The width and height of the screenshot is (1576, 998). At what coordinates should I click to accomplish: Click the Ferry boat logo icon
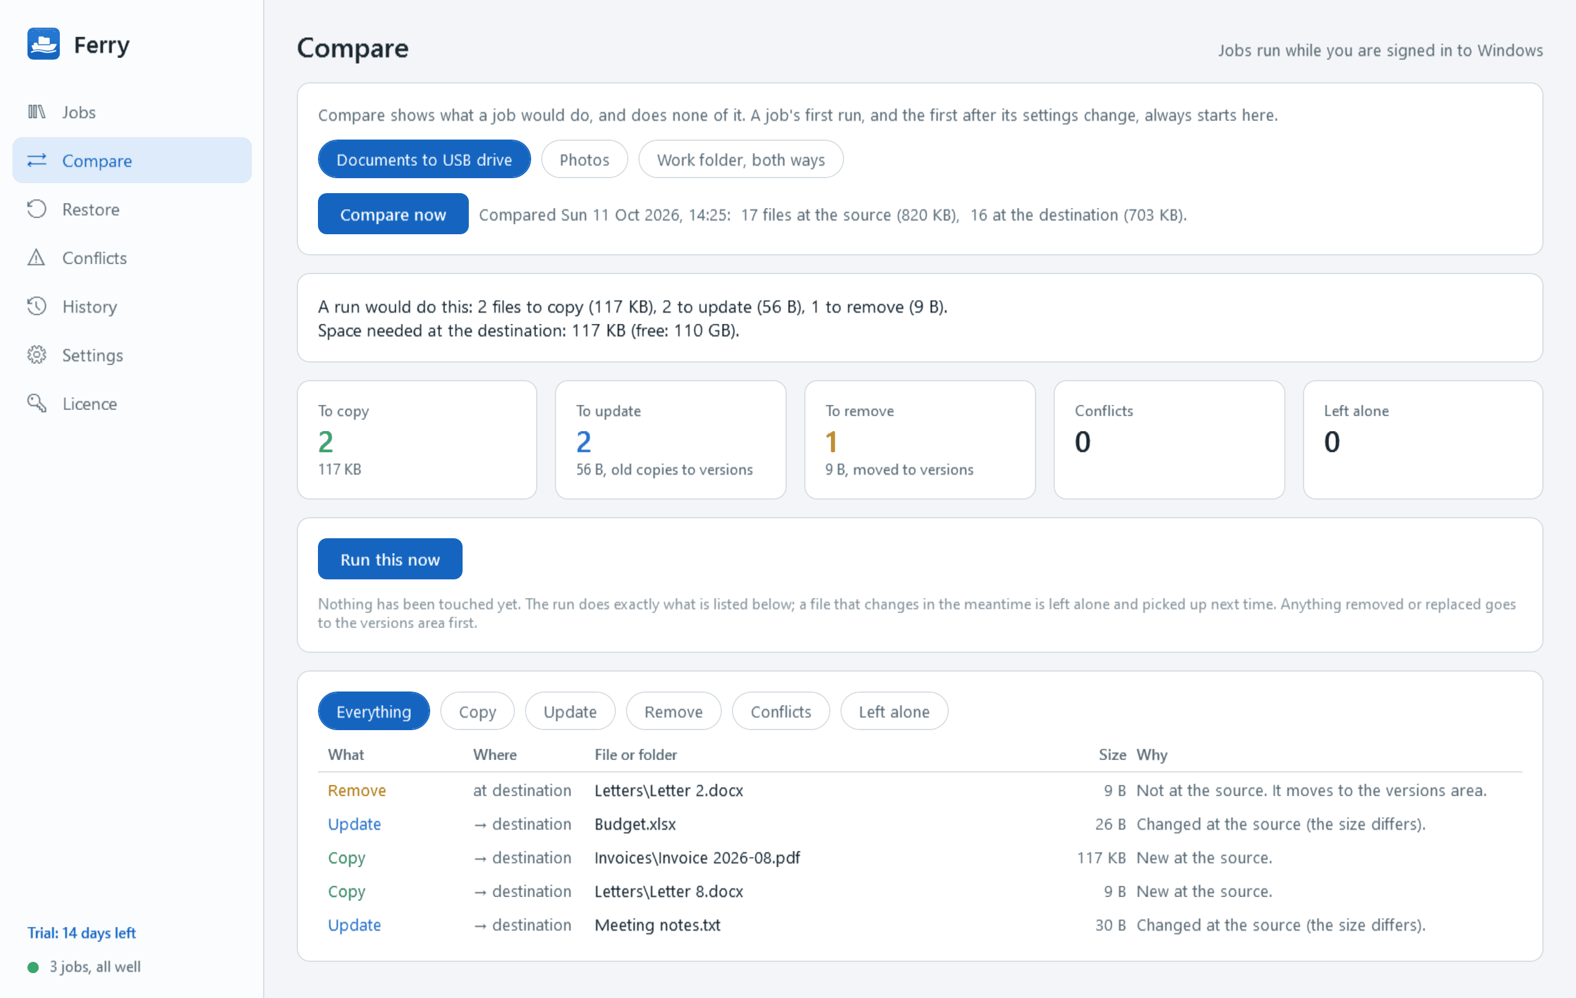click(x=43, y=44)
